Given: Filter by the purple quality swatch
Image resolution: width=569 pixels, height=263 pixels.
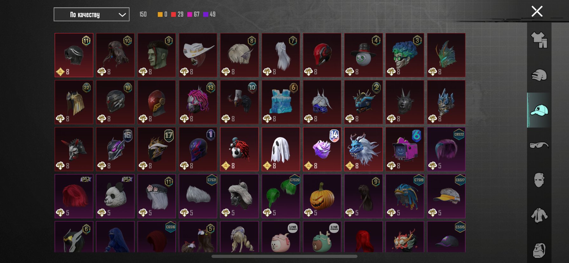Looking at the screenshot, I should pyautogui.click(x=206, y=14).
